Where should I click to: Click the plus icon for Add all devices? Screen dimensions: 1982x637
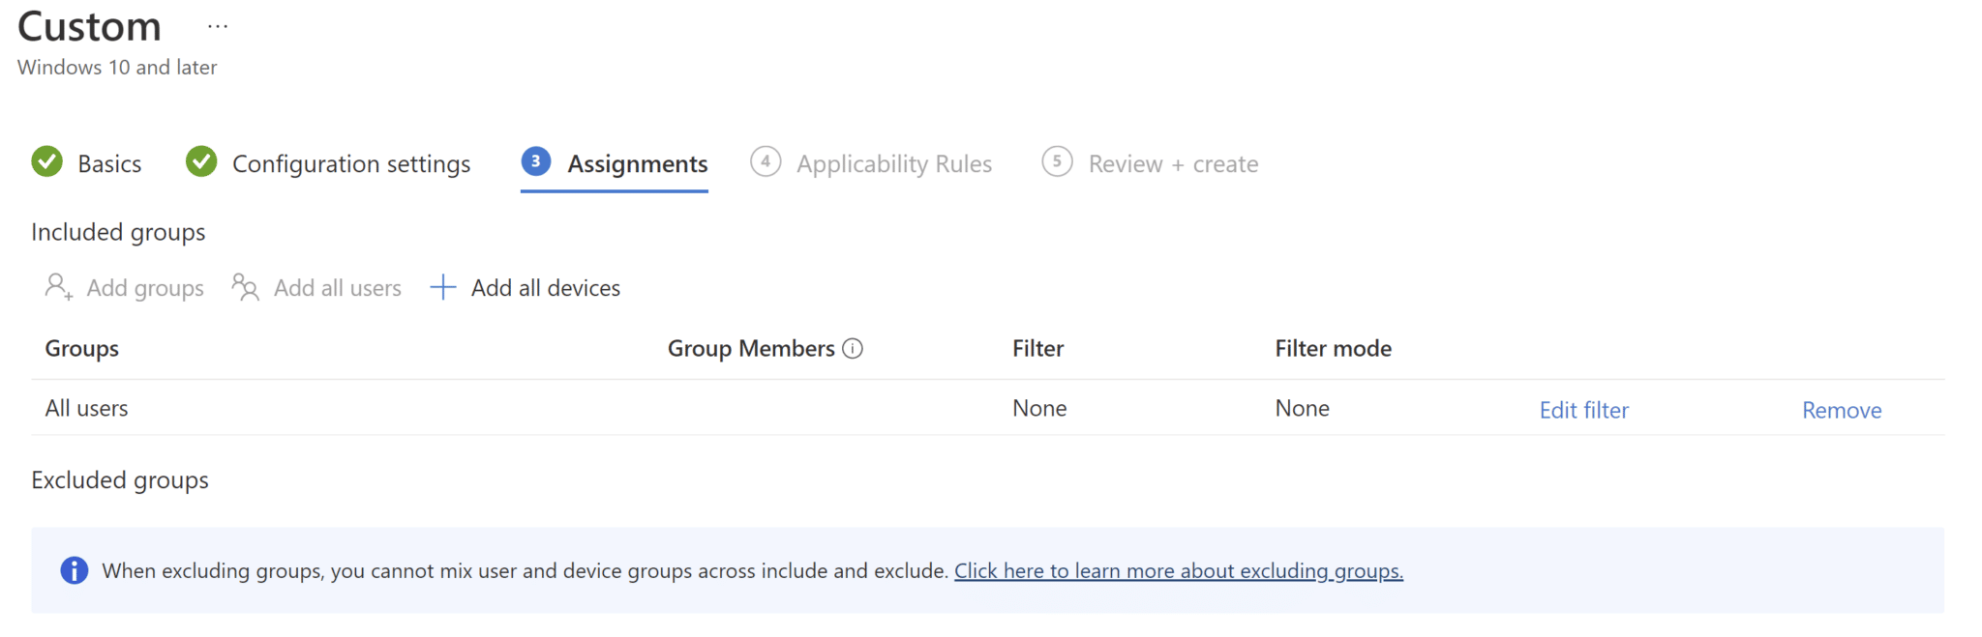(x=442, y=287)
